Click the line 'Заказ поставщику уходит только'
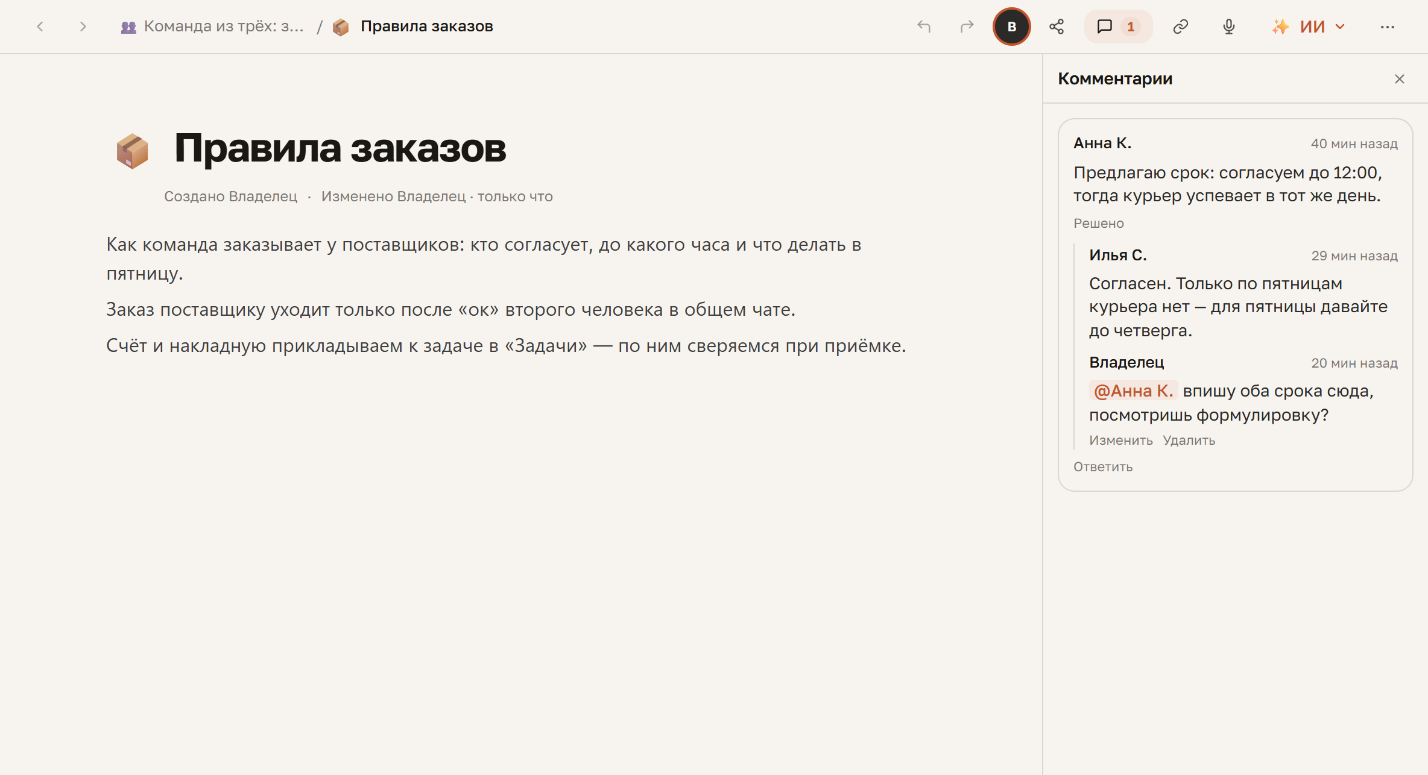 point(451,310)
